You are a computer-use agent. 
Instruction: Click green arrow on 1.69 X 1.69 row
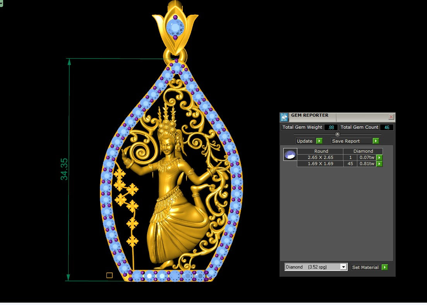[x=379, y=164]
